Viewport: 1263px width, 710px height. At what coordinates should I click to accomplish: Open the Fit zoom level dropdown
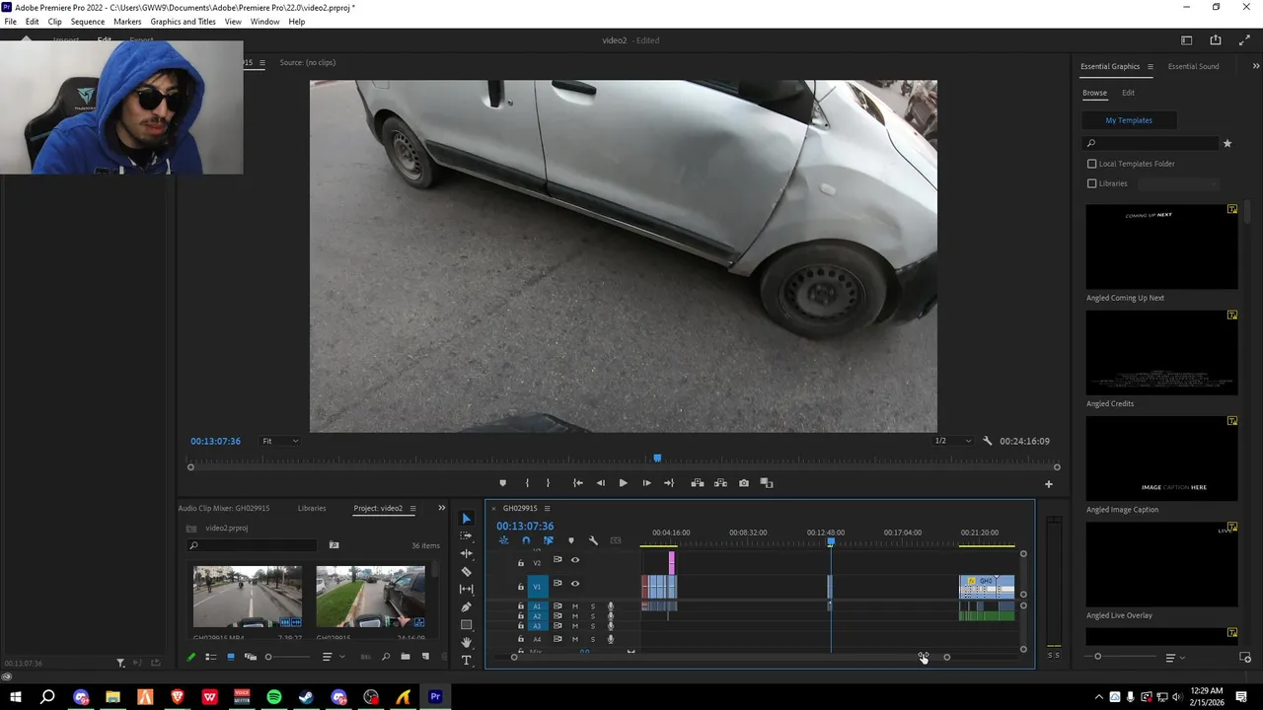point(280,441)
